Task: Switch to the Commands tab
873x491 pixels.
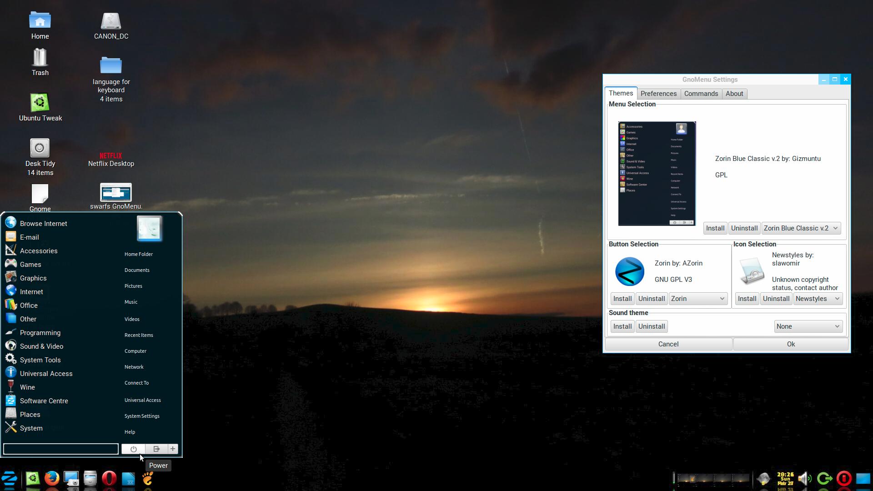Action: click(x=701, y=94)
